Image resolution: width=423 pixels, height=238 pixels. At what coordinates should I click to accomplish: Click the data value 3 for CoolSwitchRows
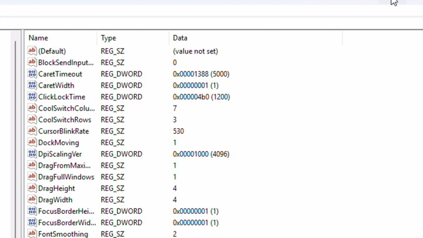[x=175, y=119]
